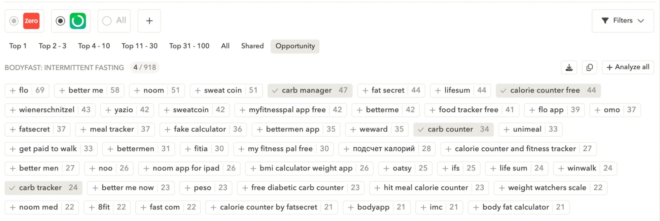
Task: Click plus icon on yazio keyword
Action: tap(108, 110)
